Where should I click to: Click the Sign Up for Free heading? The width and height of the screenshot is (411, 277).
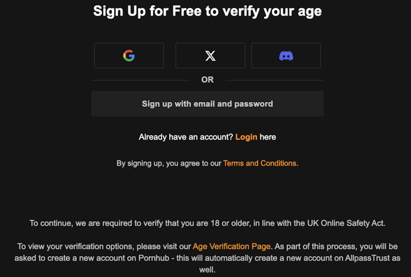pos(207,11)
